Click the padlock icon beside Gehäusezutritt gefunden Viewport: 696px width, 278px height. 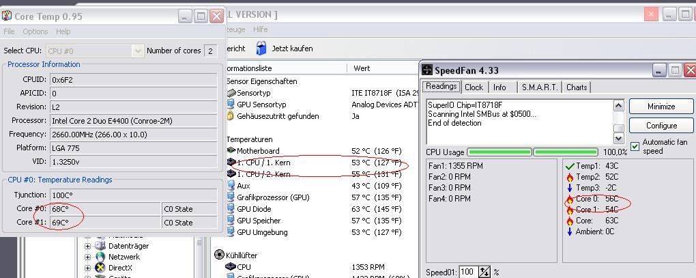[231, 116]
